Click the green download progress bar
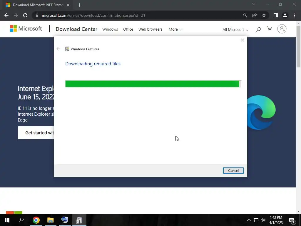Image resolution: width=301 pixels, height=226 pixels. [x=153, y=84]
